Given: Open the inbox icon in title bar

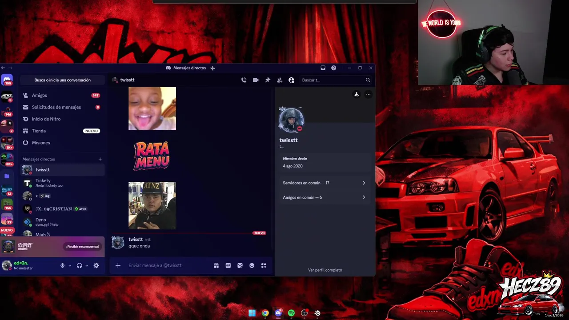Looking at the screenshot, I should pos(323,68).
